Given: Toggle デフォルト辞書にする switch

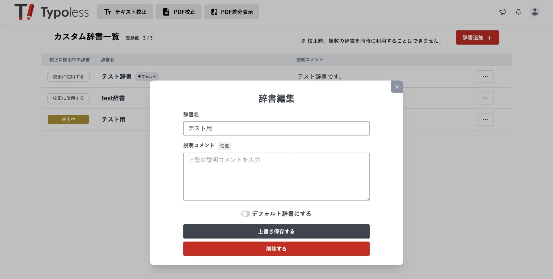Looking at the screenshot, I should tap(246, 214).
